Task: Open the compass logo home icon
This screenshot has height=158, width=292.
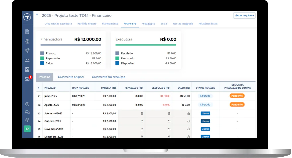Action: 27,17
